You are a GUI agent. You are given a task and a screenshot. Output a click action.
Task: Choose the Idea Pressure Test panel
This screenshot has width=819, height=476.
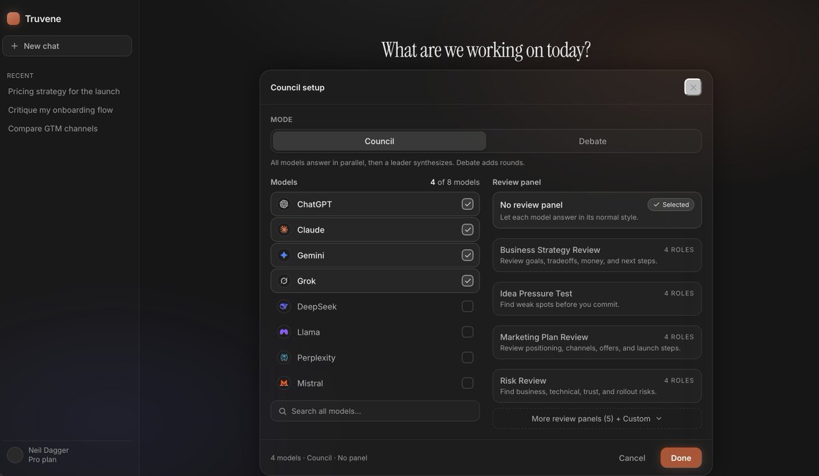(597, 299)
